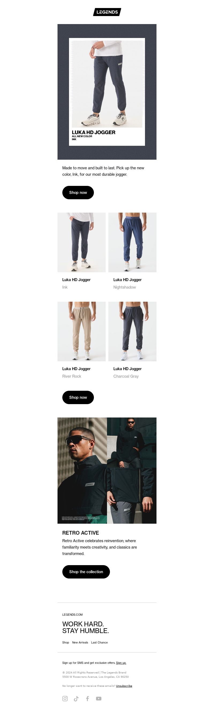Select the Ink jogger product thumbnail
214x724 pixels.
click(x=82, y=242)
